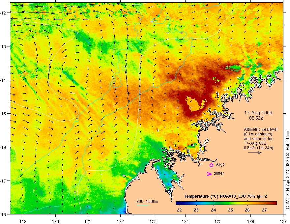290x224 pixels.
Task: Click the longitude axis label '124'
Action: click(186, 221)
